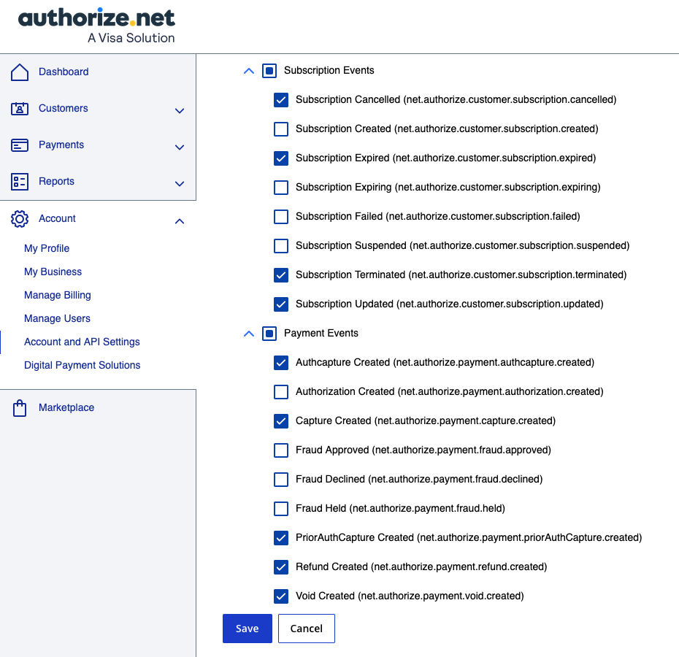Click the Capture Created label text

426,421
